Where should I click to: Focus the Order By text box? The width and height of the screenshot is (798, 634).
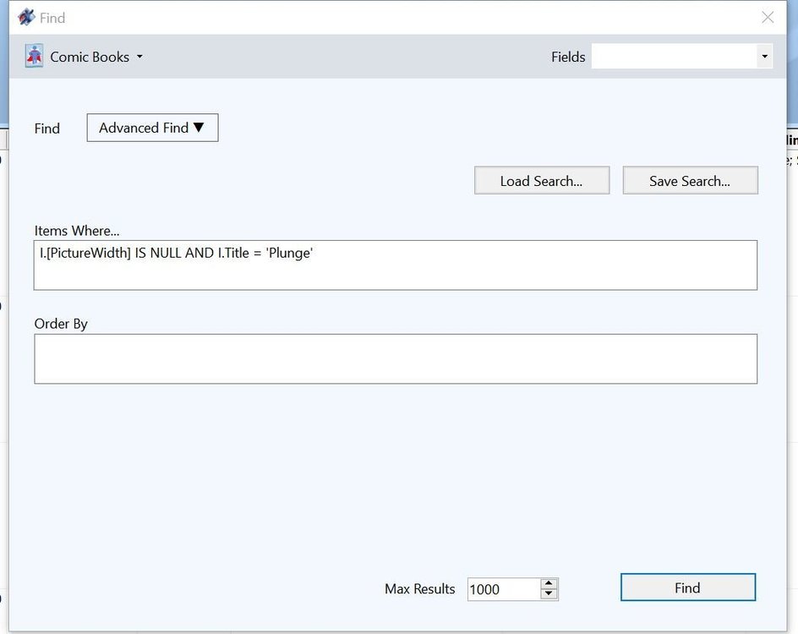pyautogui.click(x=395, y=358)
